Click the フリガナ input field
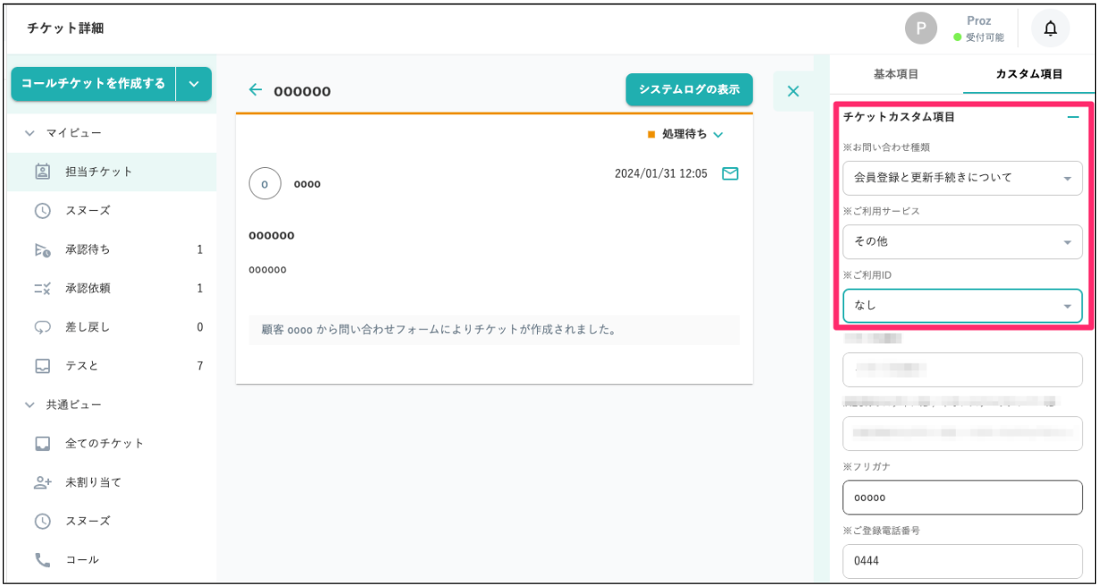 pyautogui.click(x=962, y=498)
